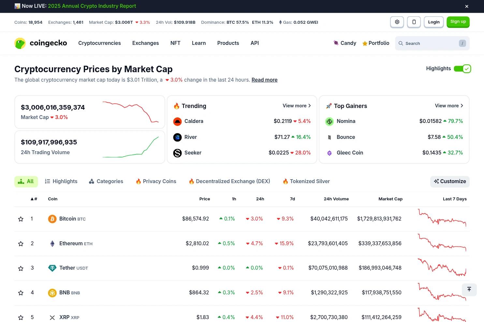Open the Read more link
Viewport: 484px width, 322px height.
pos(264,80)
